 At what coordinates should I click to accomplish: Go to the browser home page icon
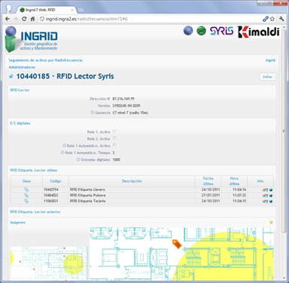coord(32,19)
